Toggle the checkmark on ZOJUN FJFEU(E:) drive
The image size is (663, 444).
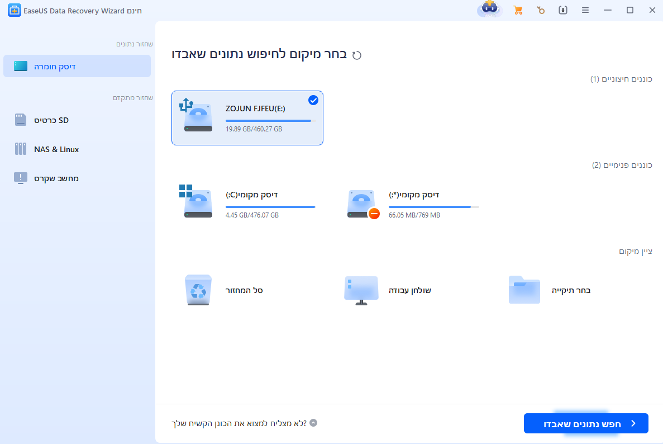(313, 100)
